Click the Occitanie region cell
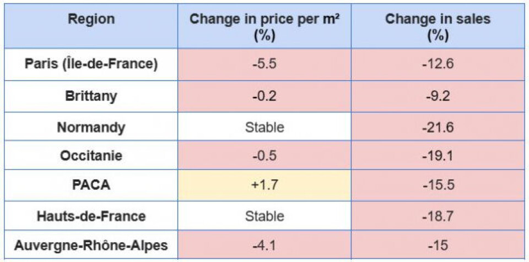529x262 pixels. click(x=91, y=156)
